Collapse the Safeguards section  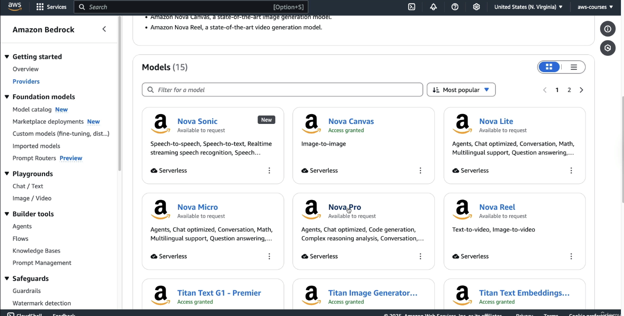(x=7, y=278)
